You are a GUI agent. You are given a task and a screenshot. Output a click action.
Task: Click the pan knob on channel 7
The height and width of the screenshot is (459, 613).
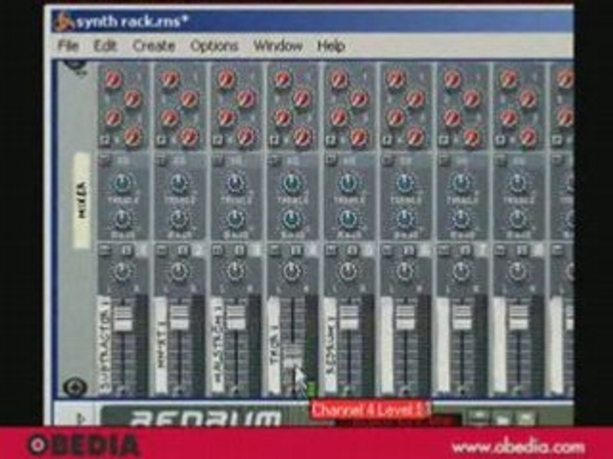460,272
